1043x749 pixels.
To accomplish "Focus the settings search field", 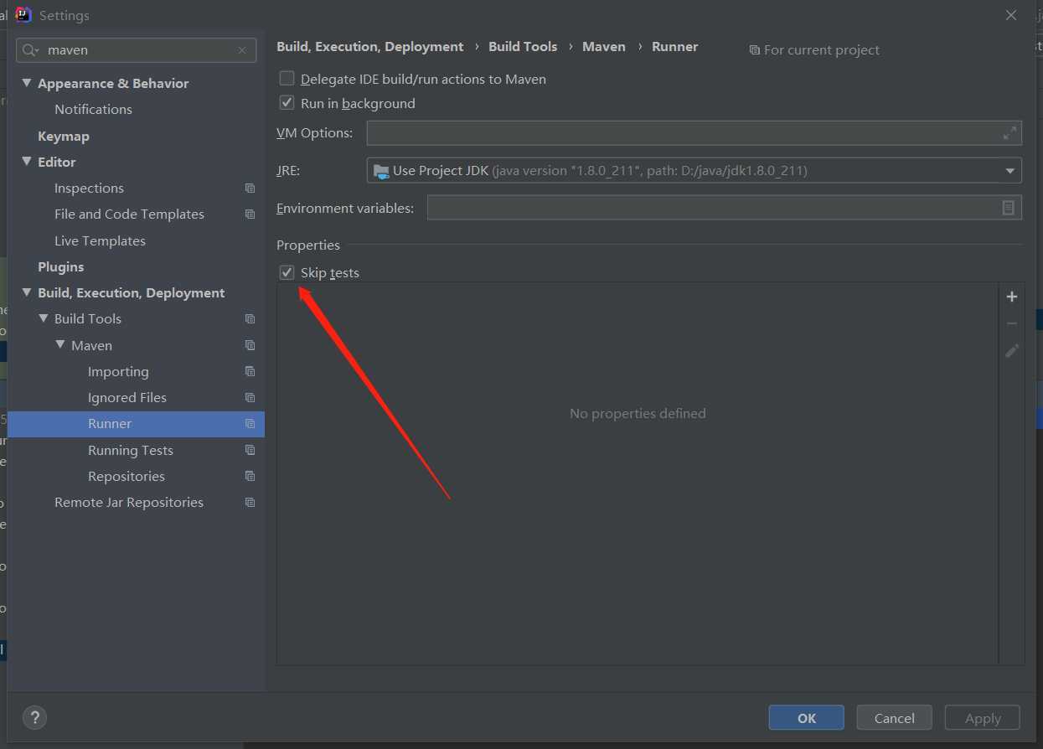I will (137, 50).
